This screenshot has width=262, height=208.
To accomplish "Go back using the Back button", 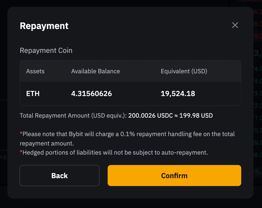I will (60, 176).
